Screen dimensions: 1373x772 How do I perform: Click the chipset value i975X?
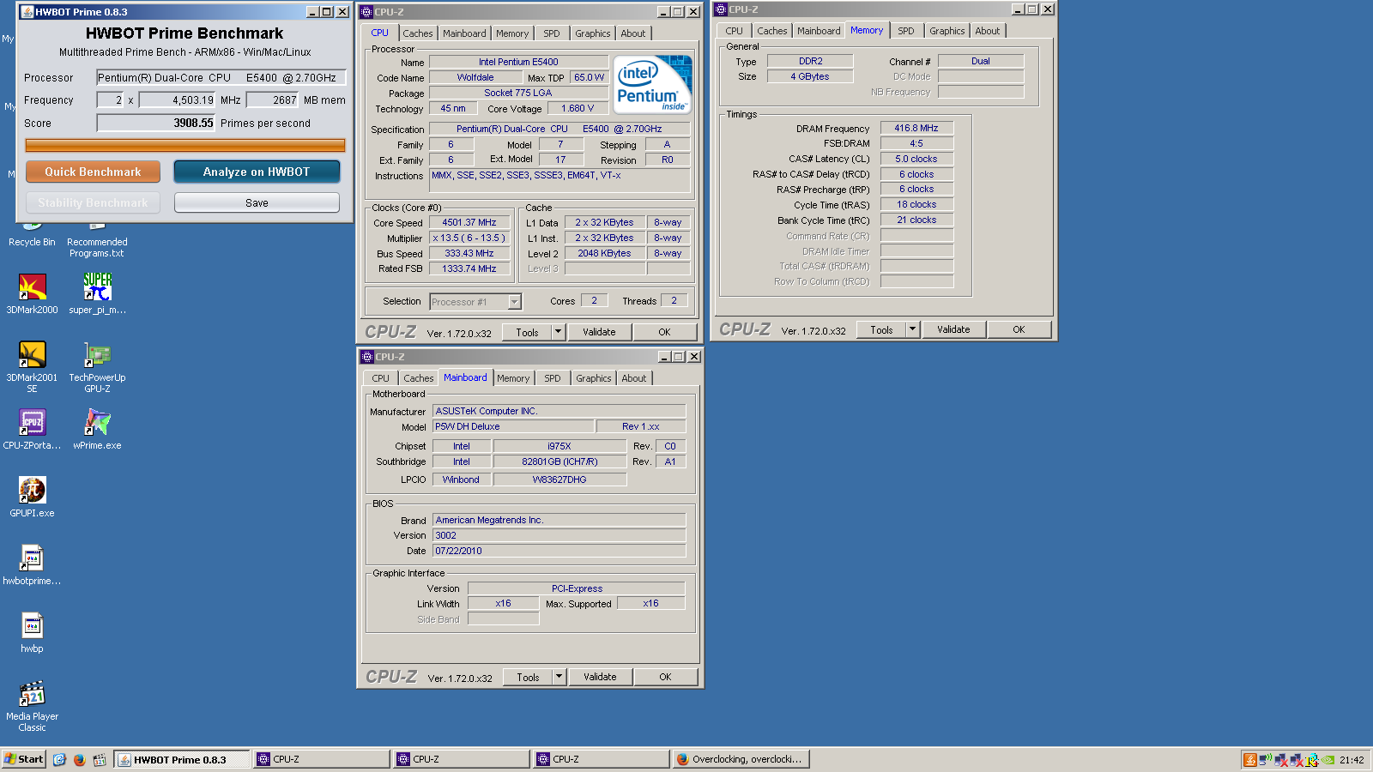click(559, 446)
